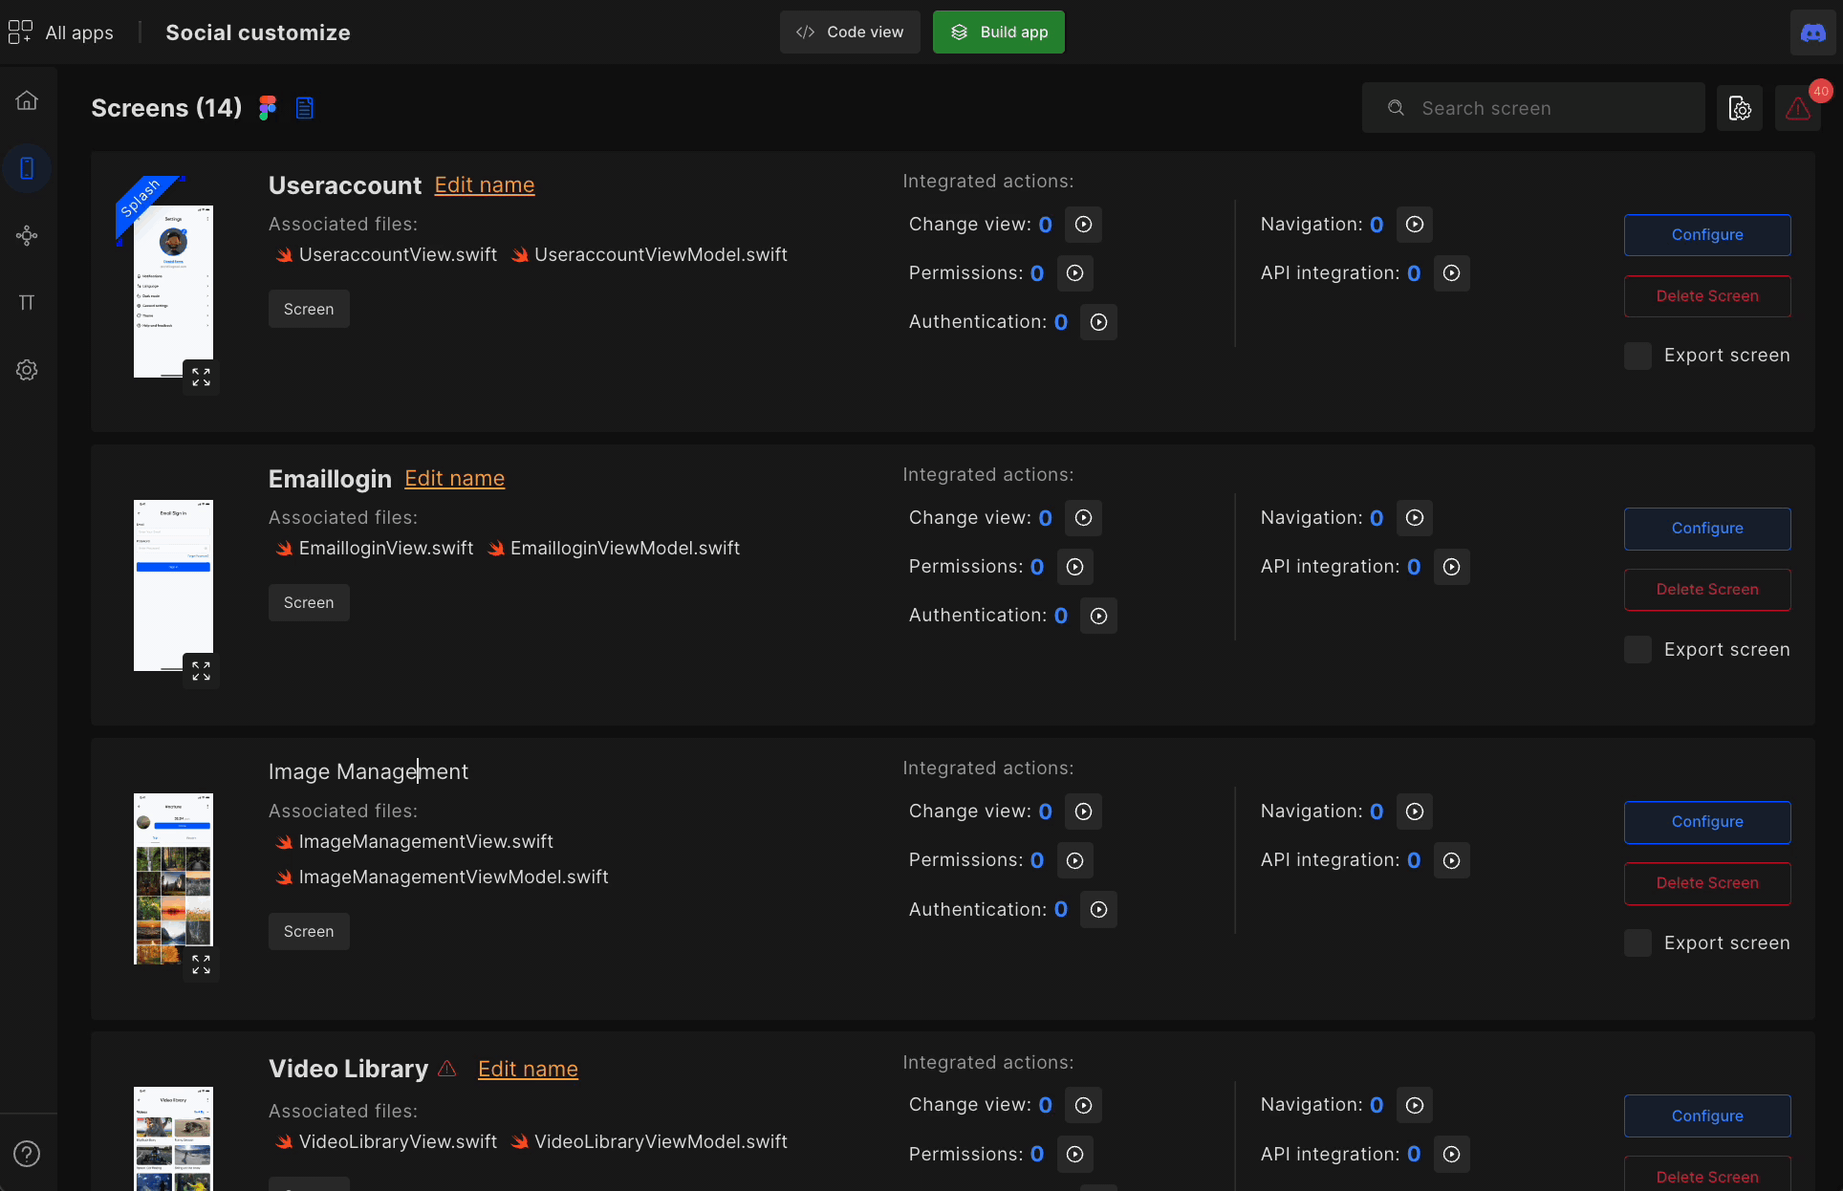
Task: Click the Figma icon beside Screens title
Action: click(x=268, y=108)
